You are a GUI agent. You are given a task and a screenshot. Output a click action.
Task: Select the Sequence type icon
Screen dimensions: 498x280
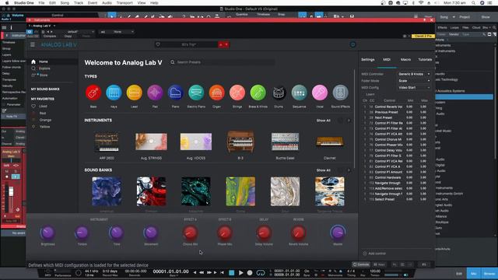pos(299,93)
